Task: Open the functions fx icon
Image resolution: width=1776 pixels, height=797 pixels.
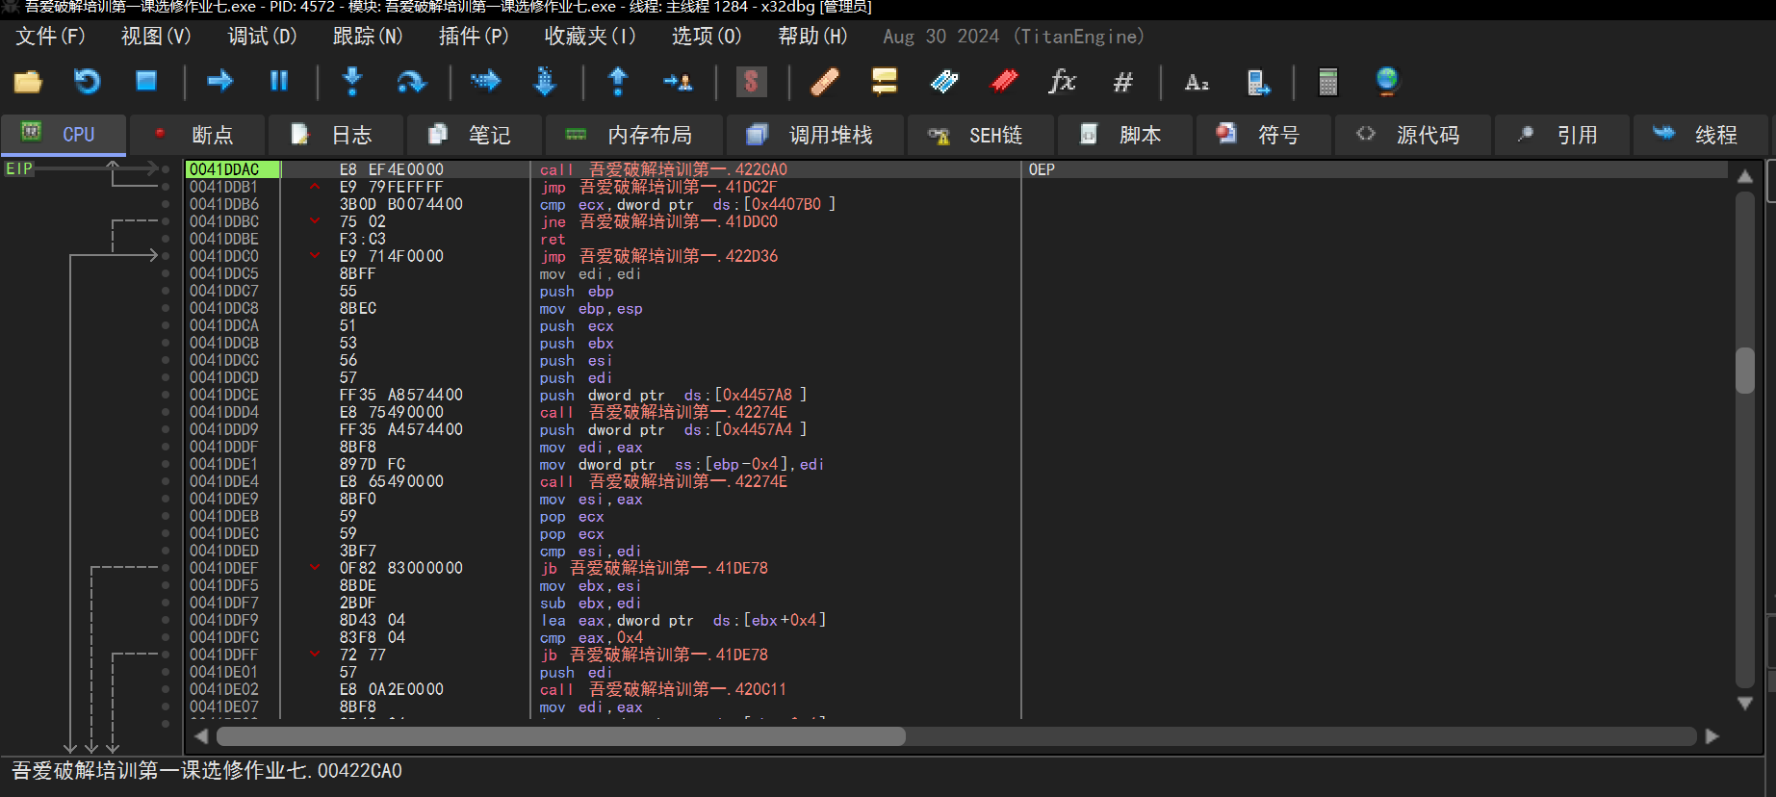Action: coord(1063,82)
